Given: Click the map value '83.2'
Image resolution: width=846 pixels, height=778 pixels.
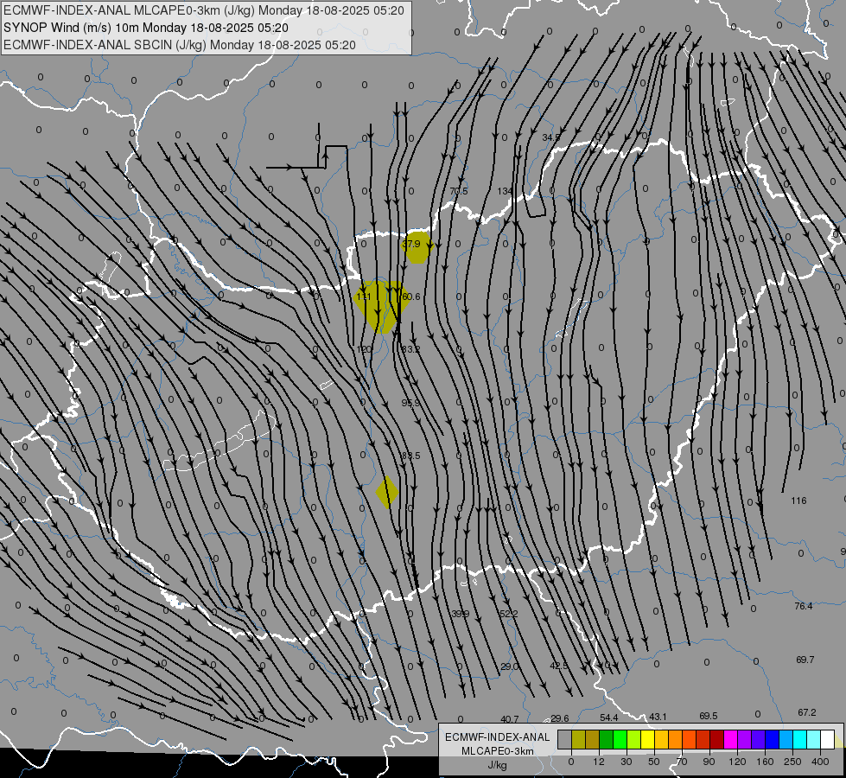Looking at the screenshot, I should [x=410, y=349].
